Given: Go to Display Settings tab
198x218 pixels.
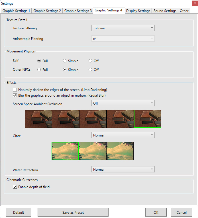Looking at the screenshot, I should 138,11.
